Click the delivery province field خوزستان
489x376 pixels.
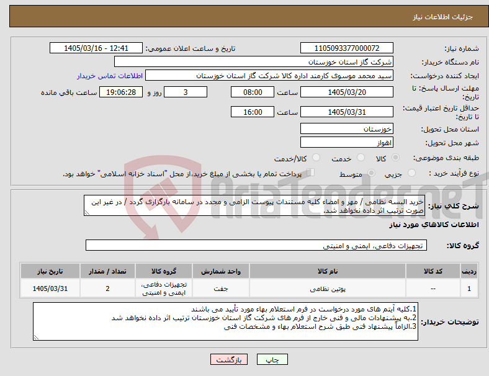coord(346,129)
